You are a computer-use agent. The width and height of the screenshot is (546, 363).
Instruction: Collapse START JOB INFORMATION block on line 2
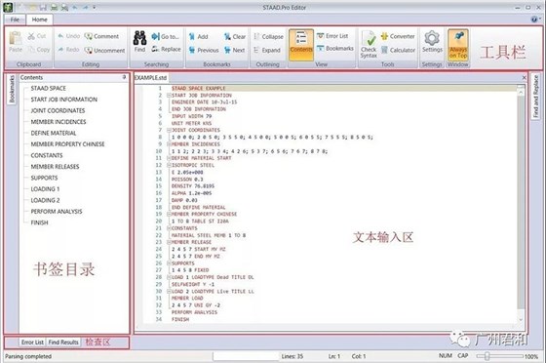click(169, 95)
